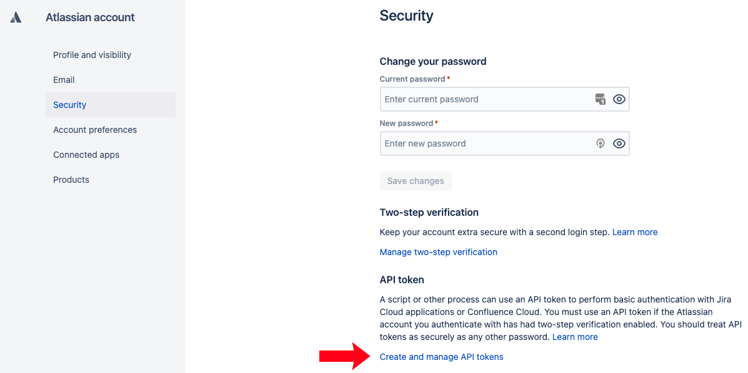Image resolution: width=748 pixels, height=373 pixels.
Task: Select Security in the sidebar
Action: point(70,105)
